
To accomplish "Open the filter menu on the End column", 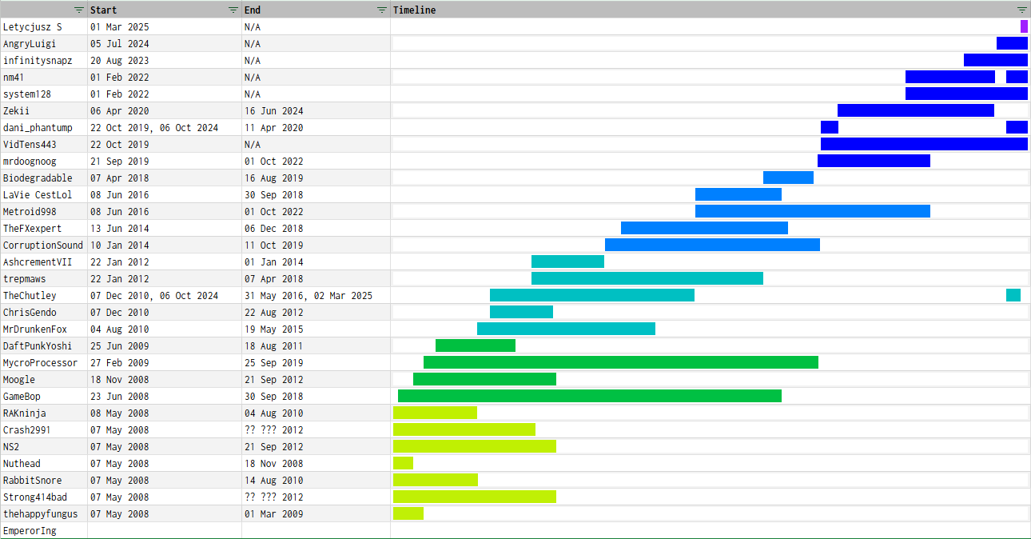I will pyautogui.click(x=381, y=10).
